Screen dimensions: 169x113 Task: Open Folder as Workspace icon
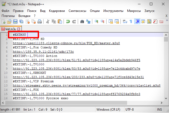click(161, 21)
